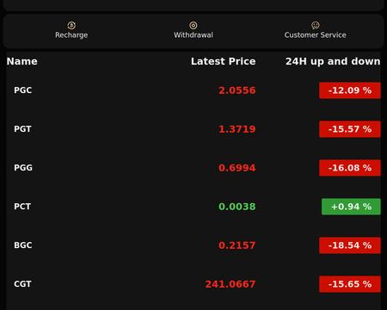The image size is (387, 310).
Task: Select the PGC coin row
Action: [x=193, y=90]
